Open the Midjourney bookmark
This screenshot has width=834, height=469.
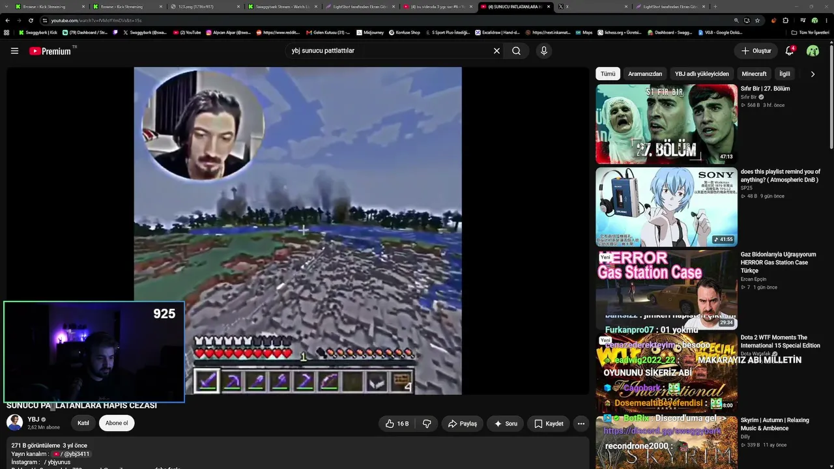coord(370,32)
